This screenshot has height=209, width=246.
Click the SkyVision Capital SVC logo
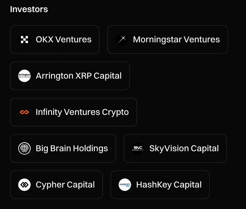pos(138,148)
